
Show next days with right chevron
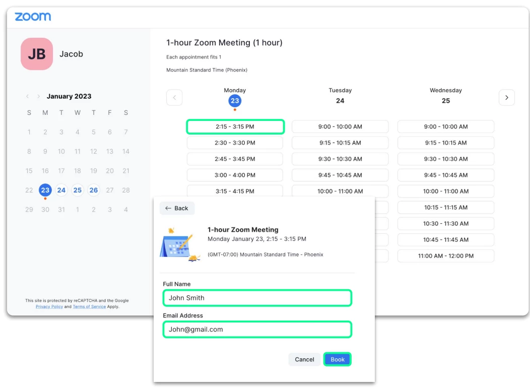[x=507, y=98]
